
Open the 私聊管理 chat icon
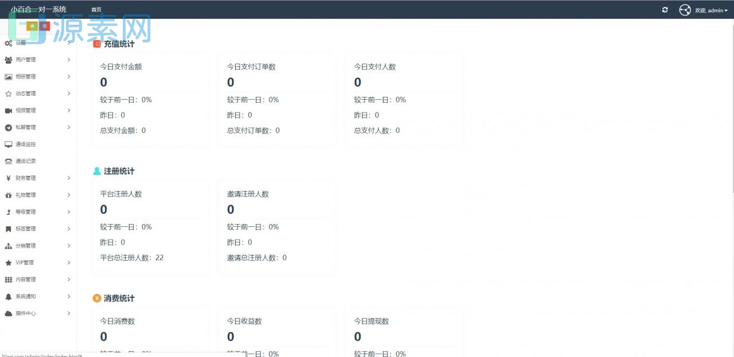(x=7, y=127)
